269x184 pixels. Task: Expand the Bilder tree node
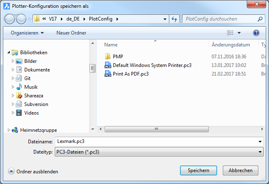(x=13, y=61)
